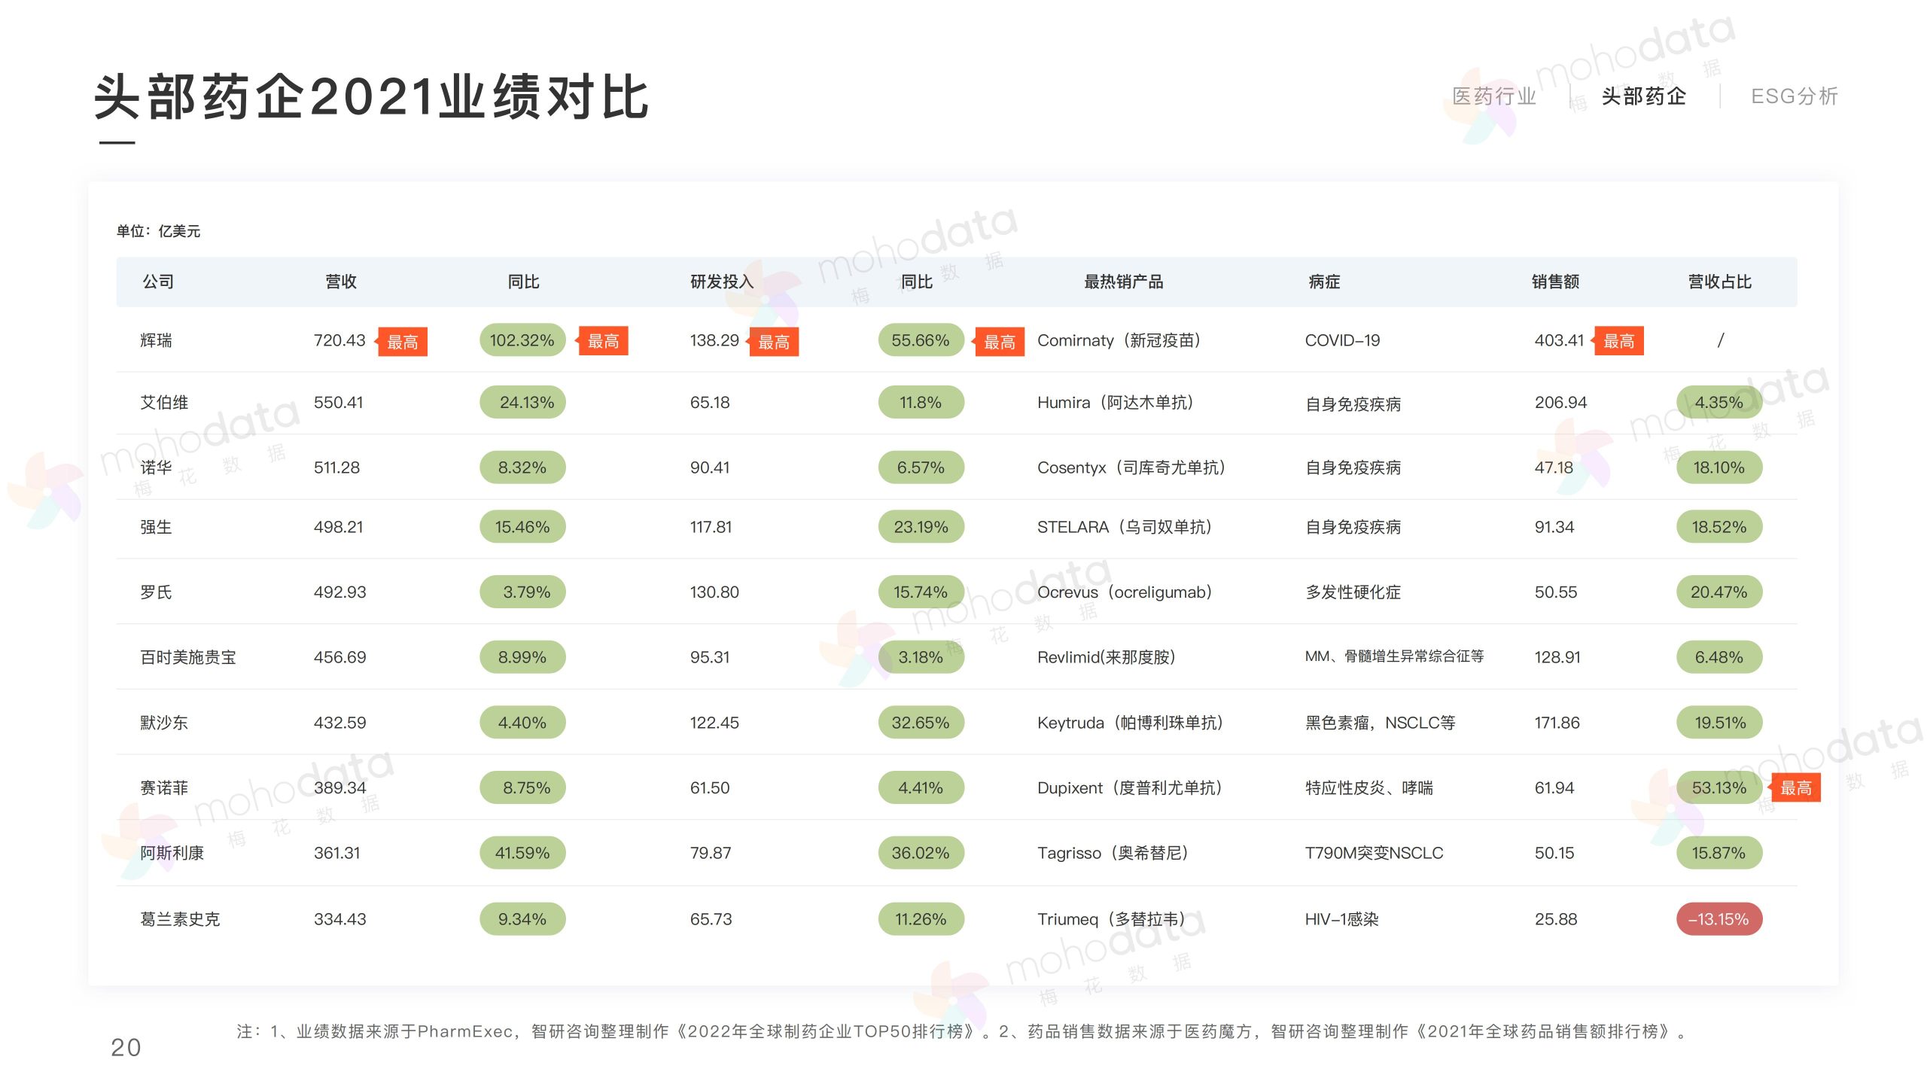Click the 葛兰素史克 company name

click(x=180, y=919)
